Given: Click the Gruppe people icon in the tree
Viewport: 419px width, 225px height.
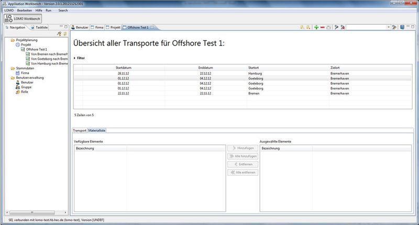Looking at the screenshot, I should pos(18,87).
